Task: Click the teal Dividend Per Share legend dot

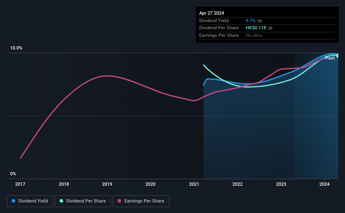Action: click(x=61, y=201)
